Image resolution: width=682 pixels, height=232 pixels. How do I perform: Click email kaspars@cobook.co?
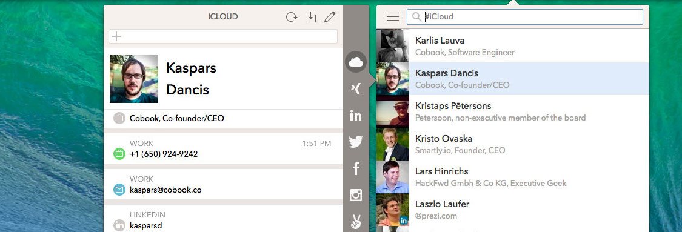click(165, 190)
